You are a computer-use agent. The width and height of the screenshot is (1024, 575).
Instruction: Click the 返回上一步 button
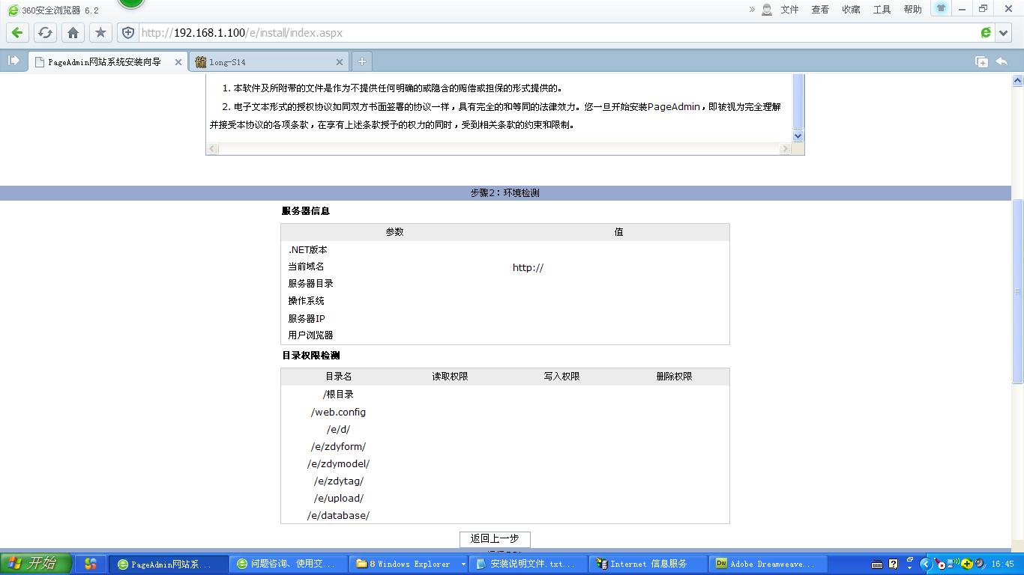click(x=495, y=539)
